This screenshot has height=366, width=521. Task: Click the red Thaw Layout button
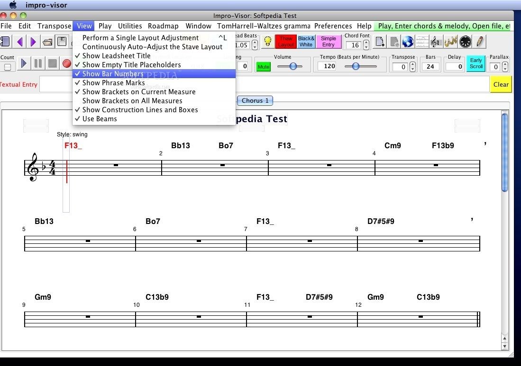pyautogui.click(x=286, y=42)
